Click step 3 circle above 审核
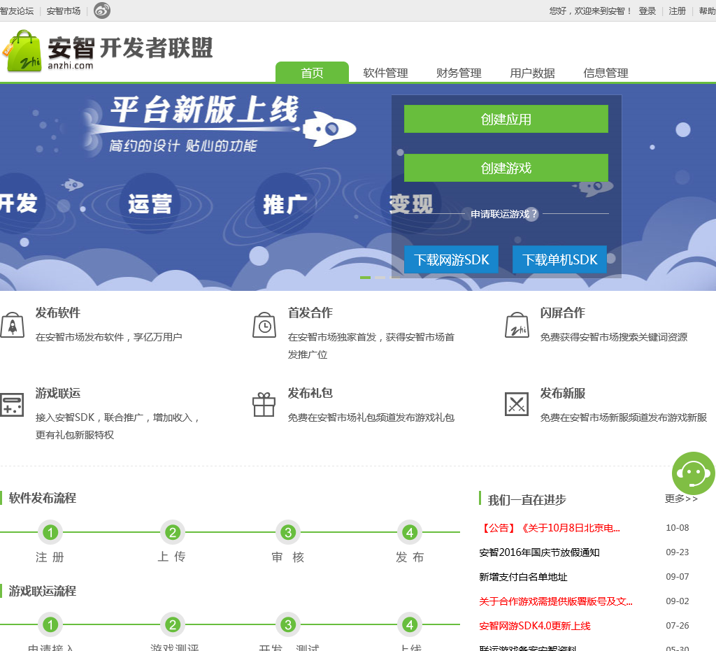716x651 pixels. click(x=288, y=532)
